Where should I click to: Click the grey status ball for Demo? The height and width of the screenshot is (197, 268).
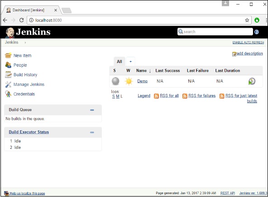point(115,81)
